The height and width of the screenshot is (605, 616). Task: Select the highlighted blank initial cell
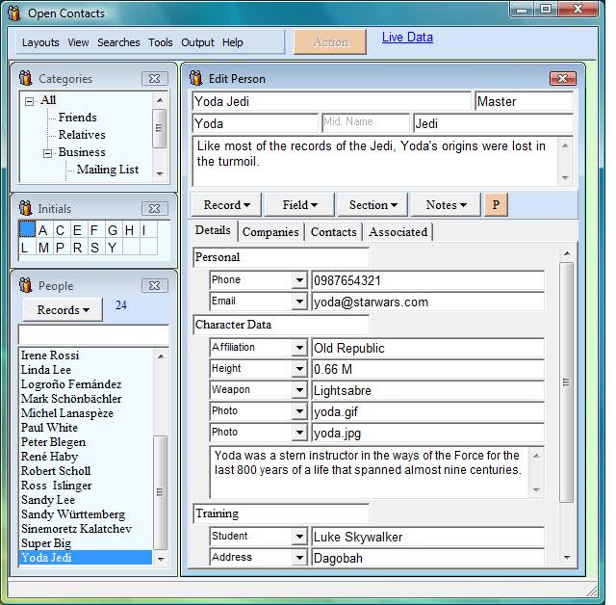(x=27, y=229)
